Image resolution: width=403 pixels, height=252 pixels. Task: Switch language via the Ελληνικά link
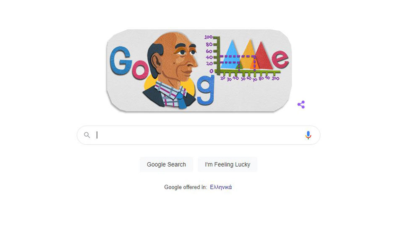click(x=221, y=187)
